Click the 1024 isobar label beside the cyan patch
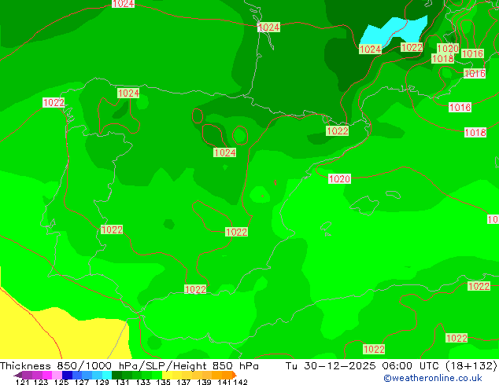 pyautogui.click(x=370, y=49)
